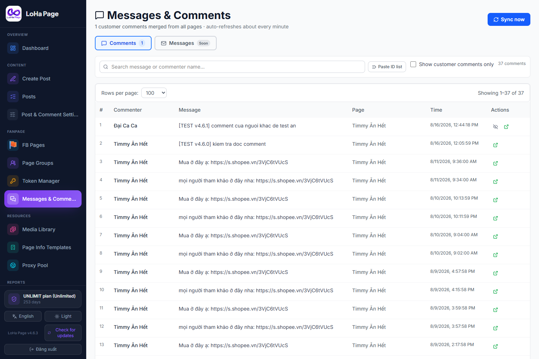The image size is (539, 359).
Task: Click the Commenter column header
Action: 128,110
